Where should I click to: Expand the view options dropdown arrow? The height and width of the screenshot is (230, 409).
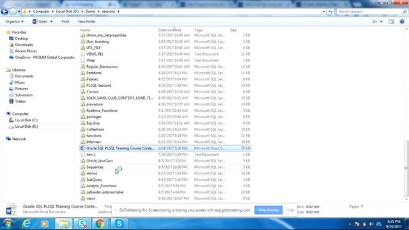[382, 22]
